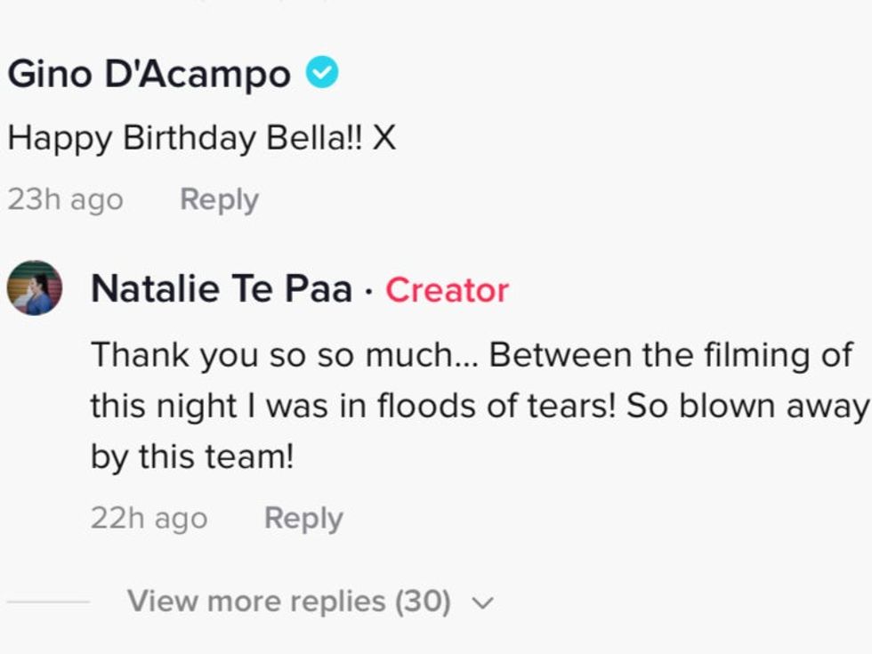The width and height of the screenshot is (872, 654).
Task: Open Natalie Te Paa's profile avatar
Action: [x=35, y=288]
